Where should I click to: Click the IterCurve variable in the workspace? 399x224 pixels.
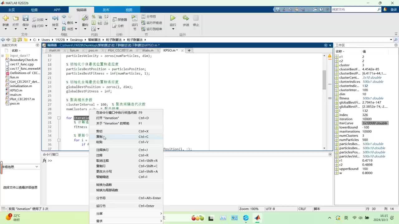click(344, 123)
